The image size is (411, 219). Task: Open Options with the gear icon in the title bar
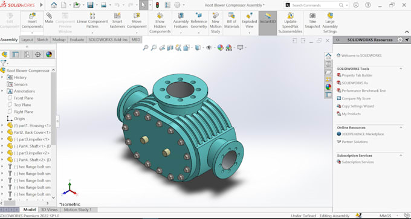pos(177,5)
